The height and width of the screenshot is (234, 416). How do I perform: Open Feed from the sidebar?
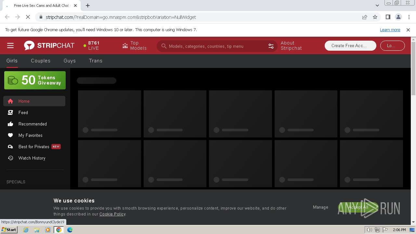click(x=34, y=112)
